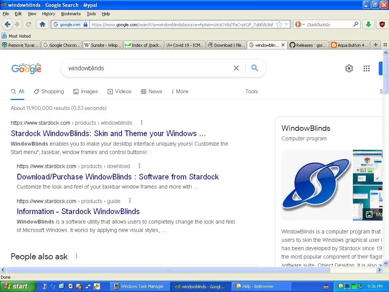Switch to the Sunsite Wikipedia tab
This screenshot has width=389, height=292.
(x=103, y=45)
